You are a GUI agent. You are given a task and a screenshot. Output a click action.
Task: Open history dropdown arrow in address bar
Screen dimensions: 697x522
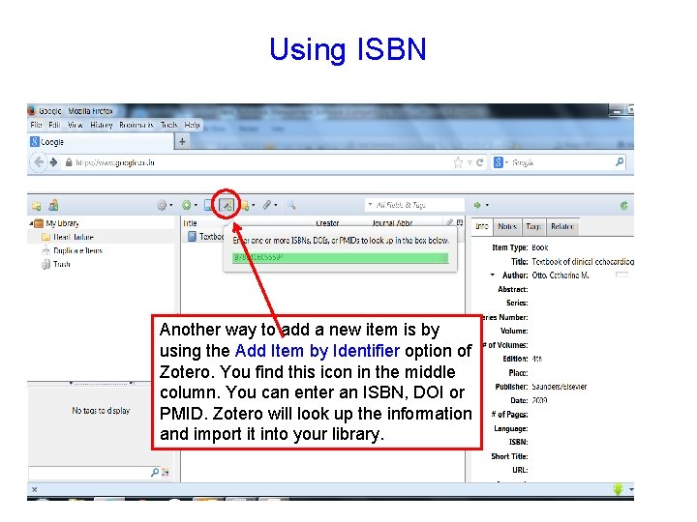[470, 163]
